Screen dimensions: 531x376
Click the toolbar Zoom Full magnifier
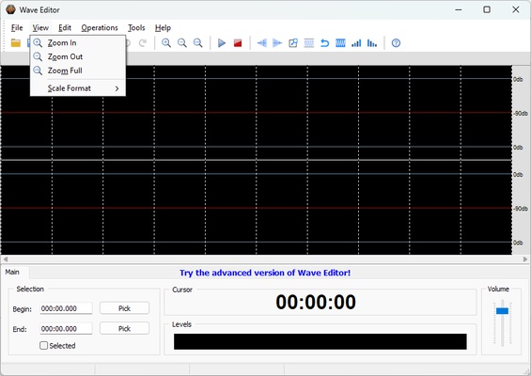click(x=197, y=43)
